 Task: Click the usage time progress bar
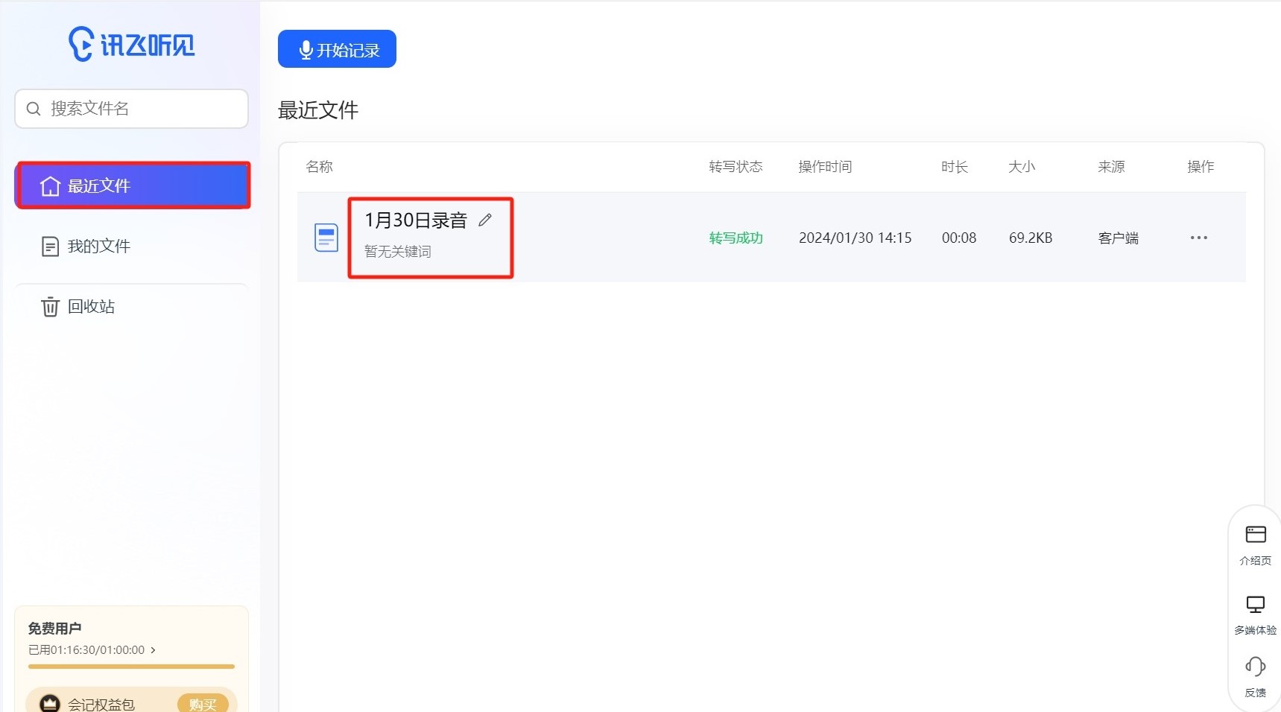tap(131, 667)
